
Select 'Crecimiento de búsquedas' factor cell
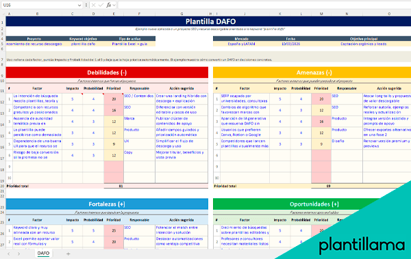pyautogui.click(x=245, y=230)
